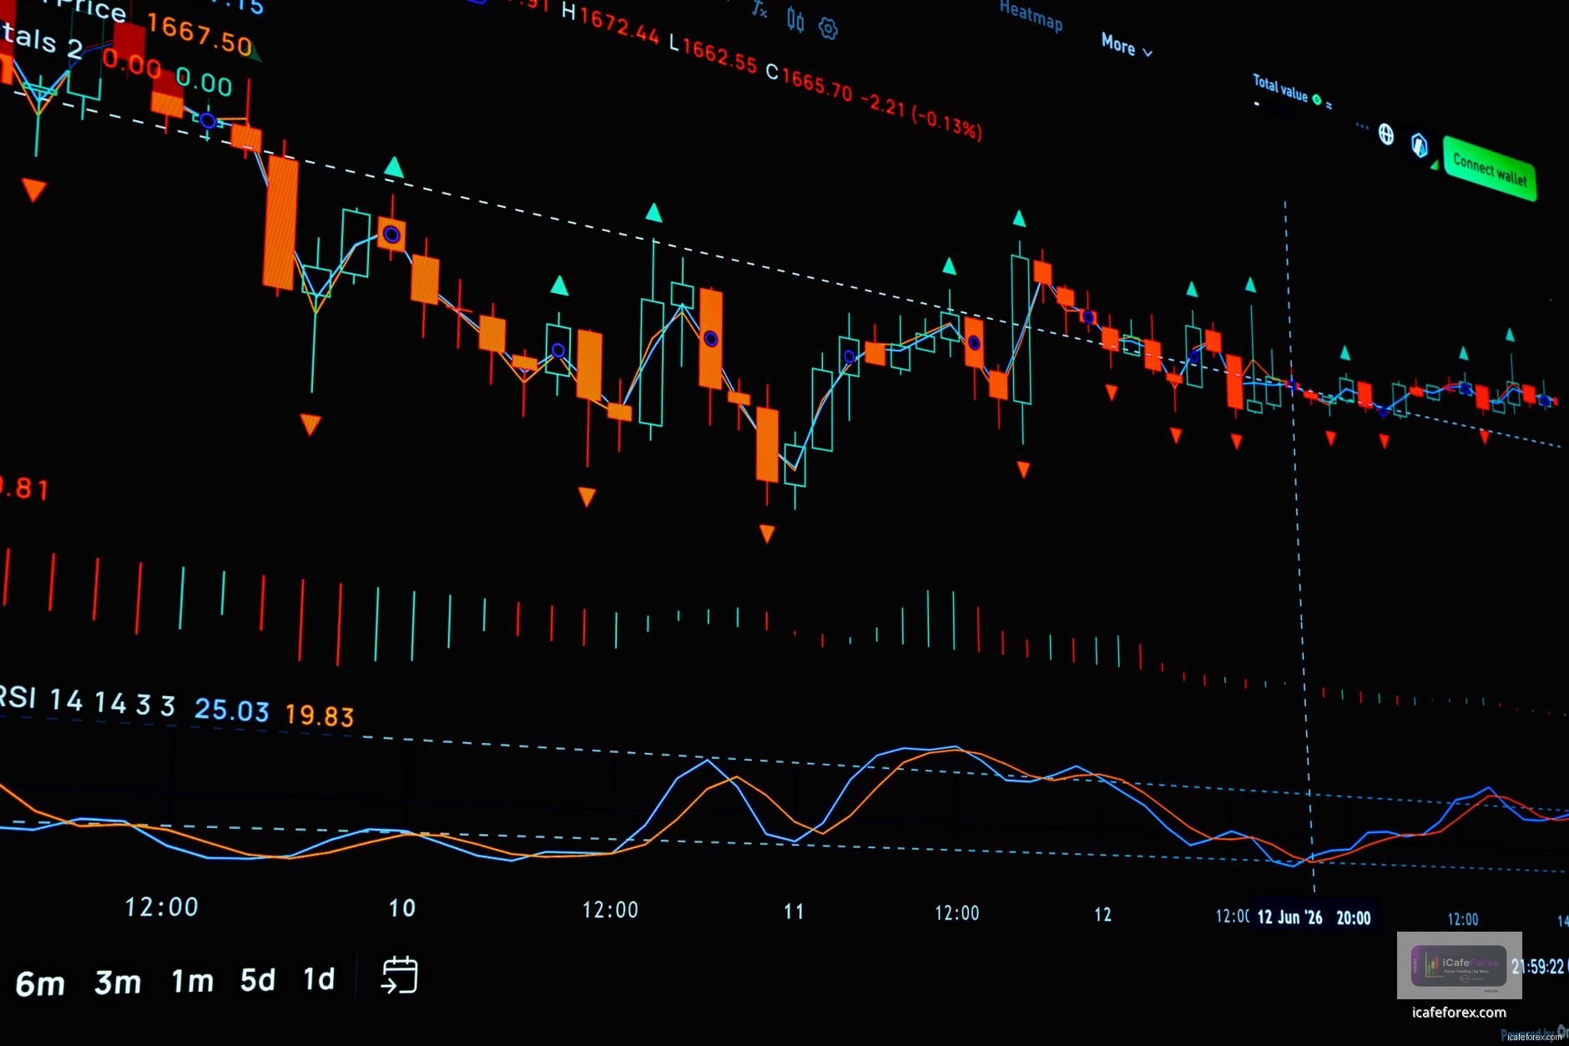Click the low price L1662.55

714,54
